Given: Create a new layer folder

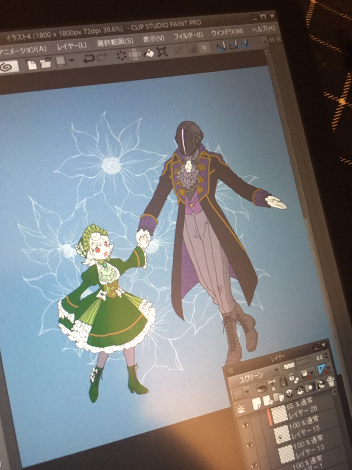Looking at the screenshot, I should [x=278, y=397].
